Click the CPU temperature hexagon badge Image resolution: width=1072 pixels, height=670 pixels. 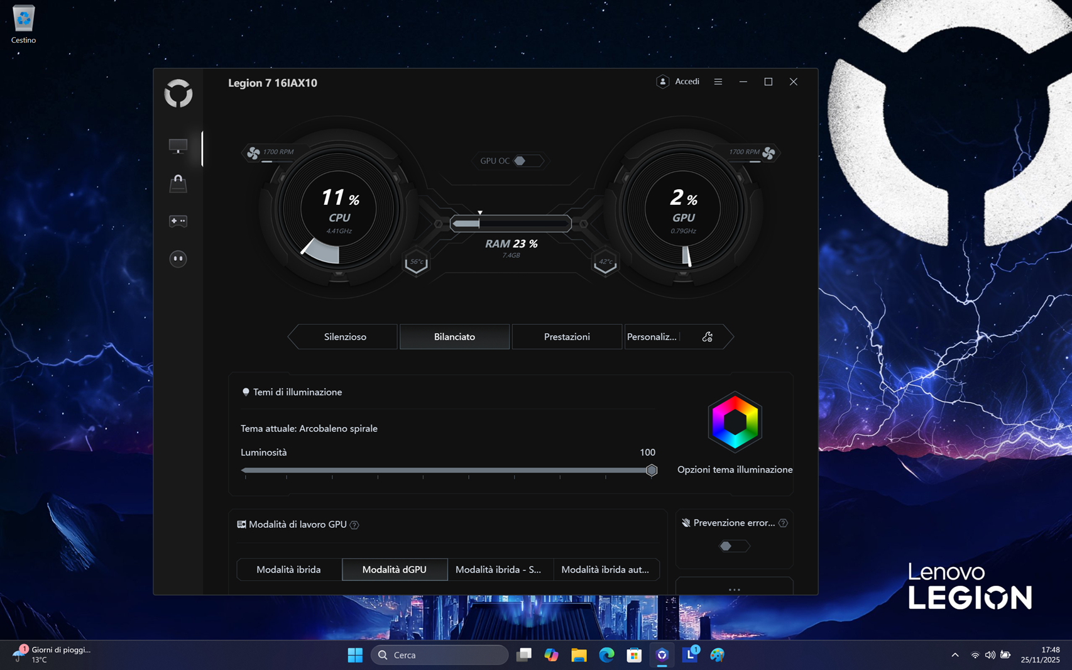click(x=416, y=263)
